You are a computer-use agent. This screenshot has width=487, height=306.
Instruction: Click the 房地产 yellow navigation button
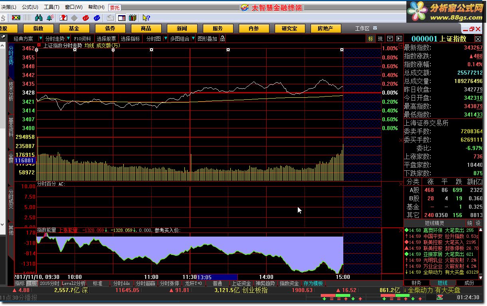[x=326, y=28]
